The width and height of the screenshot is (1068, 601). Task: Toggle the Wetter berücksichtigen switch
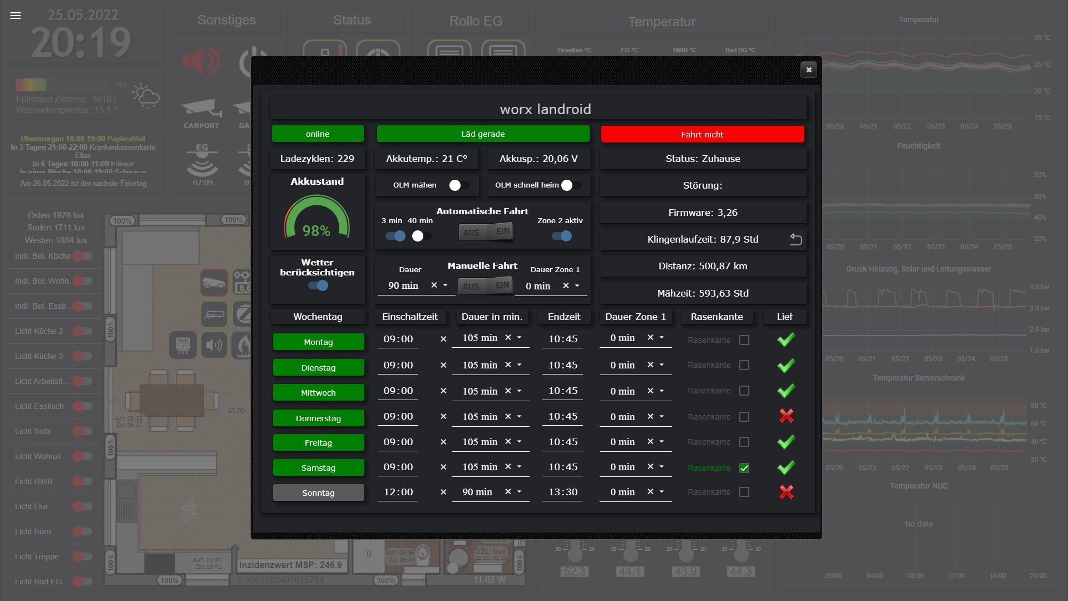click(x=318, y=285)
